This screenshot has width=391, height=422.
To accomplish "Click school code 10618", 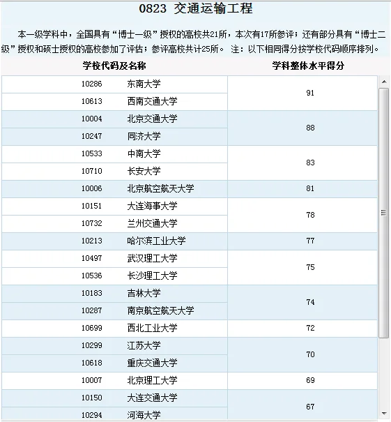I will [x=92, y=363].
